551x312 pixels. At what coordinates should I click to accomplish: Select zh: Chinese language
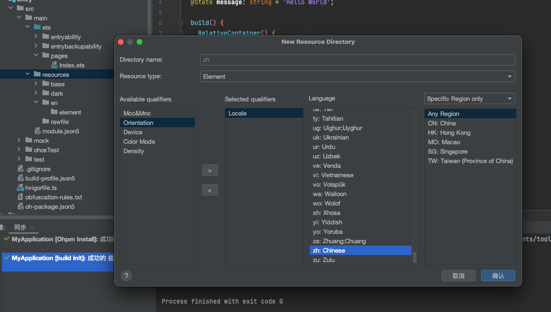(361, 251)
